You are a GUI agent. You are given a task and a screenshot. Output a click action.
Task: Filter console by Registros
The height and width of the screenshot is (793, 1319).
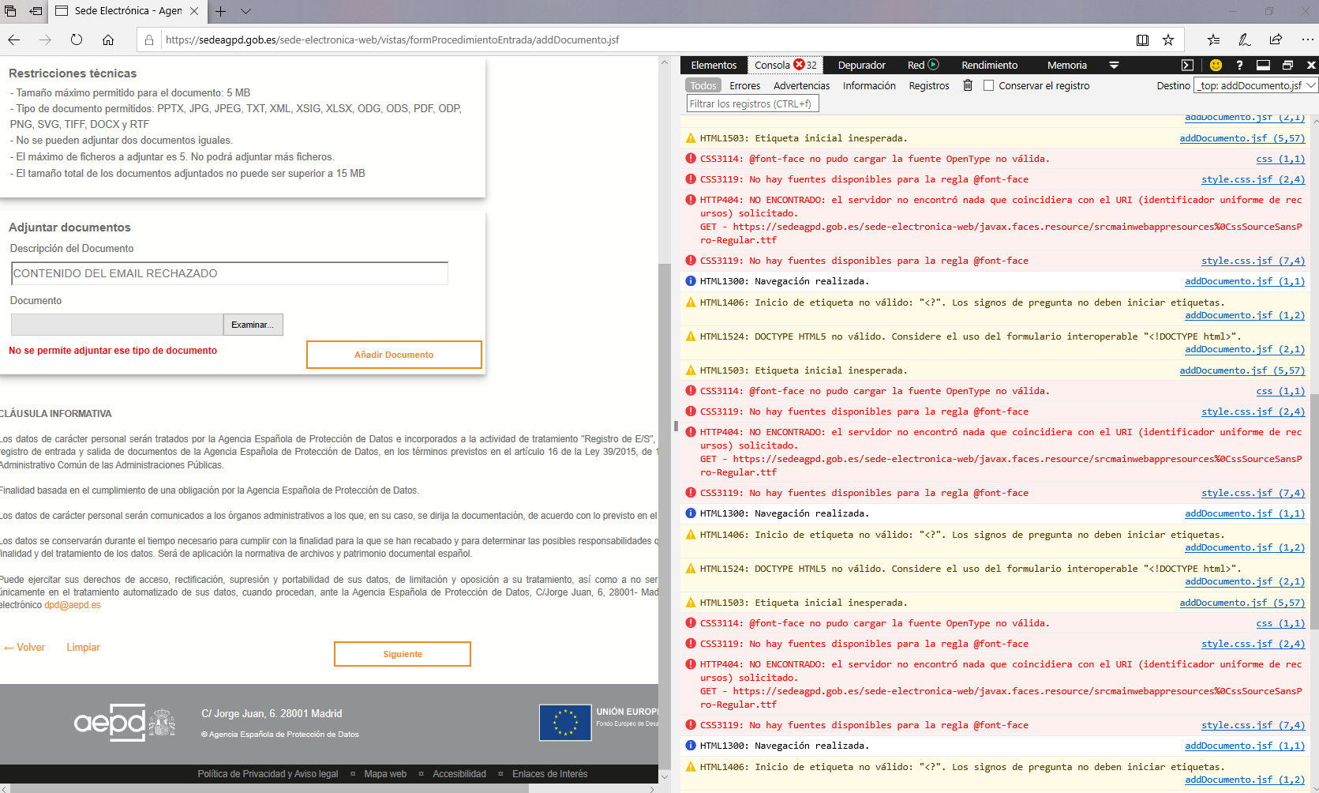tap(928, 85)
